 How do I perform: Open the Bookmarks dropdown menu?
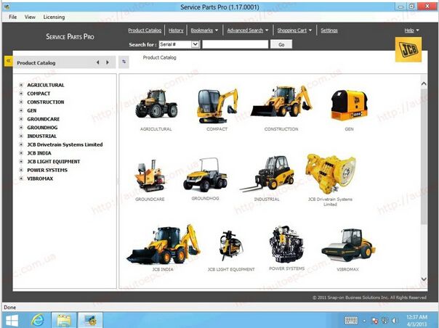205,30
